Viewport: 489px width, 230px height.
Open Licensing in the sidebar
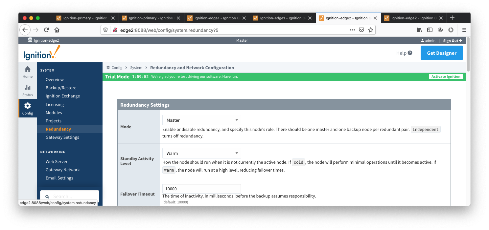tap(55, 104)
